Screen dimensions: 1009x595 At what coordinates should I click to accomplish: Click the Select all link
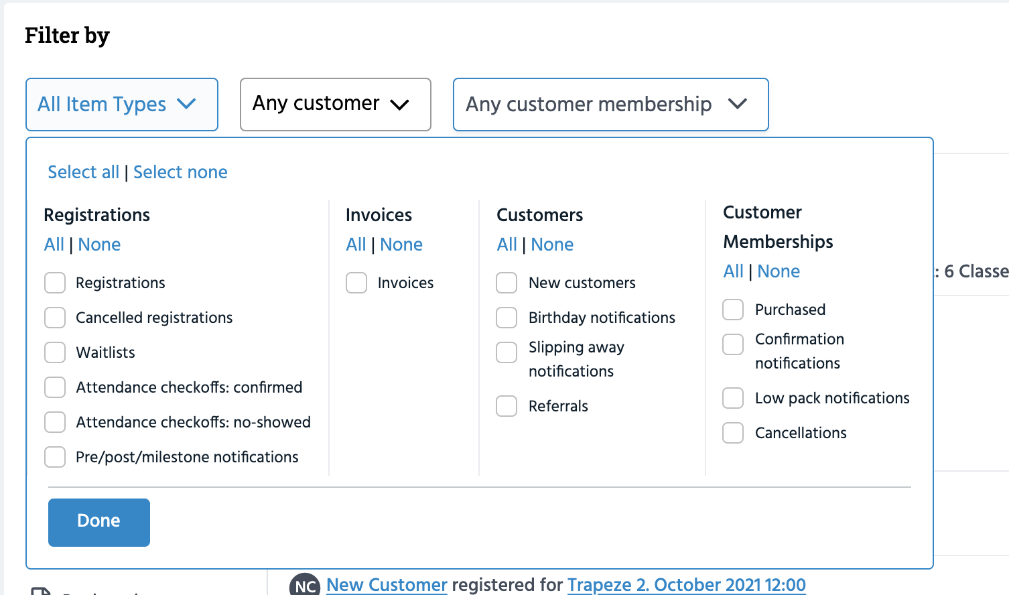83,172
